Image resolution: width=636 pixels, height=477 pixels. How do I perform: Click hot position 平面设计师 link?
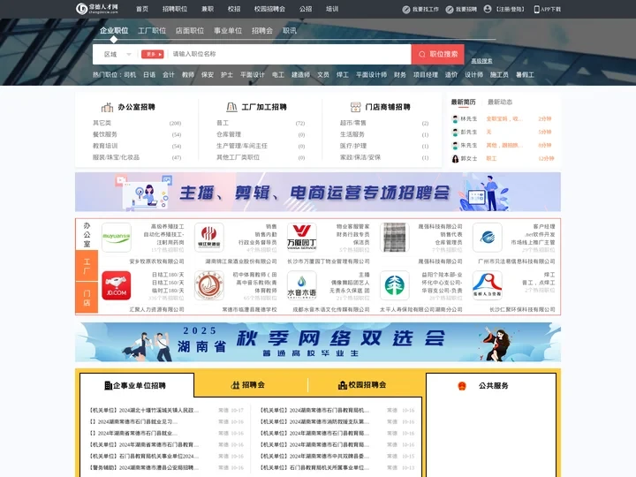pos(371,74)
